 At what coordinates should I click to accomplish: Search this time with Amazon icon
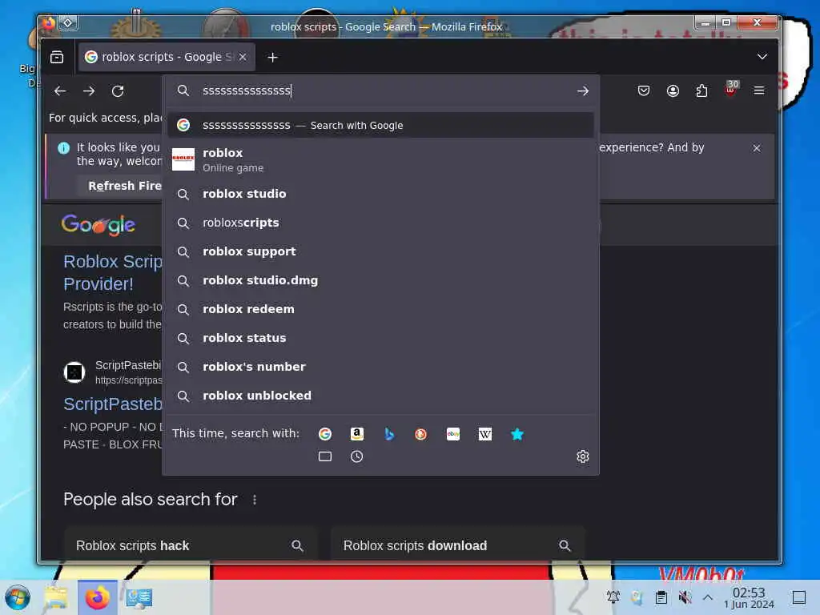pyautogui.click(x=356, y=434)
